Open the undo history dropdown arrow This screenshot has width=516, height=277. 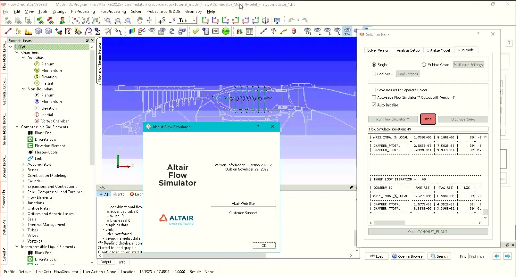[298, 20]
